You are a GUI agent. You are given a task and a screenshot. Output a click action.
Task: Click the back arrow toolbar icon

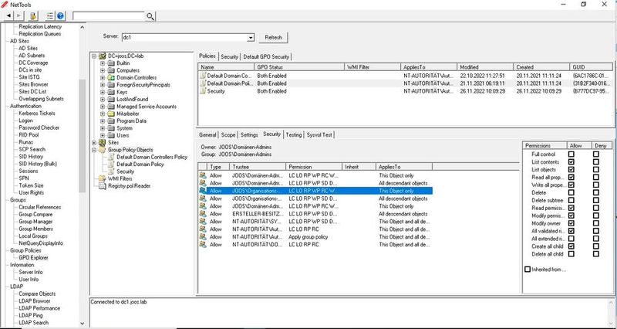pos(8,15)
